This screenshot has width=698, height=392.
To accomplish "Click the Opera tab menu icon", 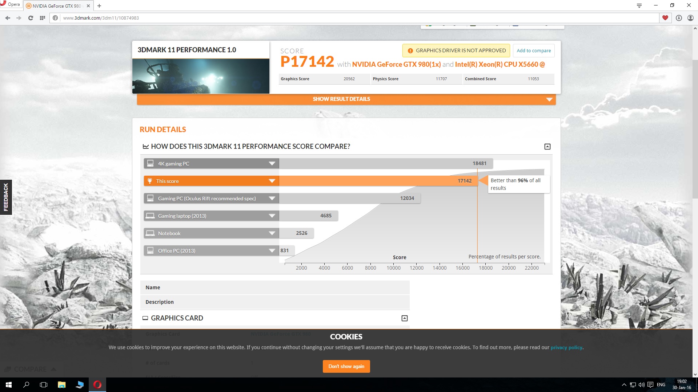I will tap(639, 5).
